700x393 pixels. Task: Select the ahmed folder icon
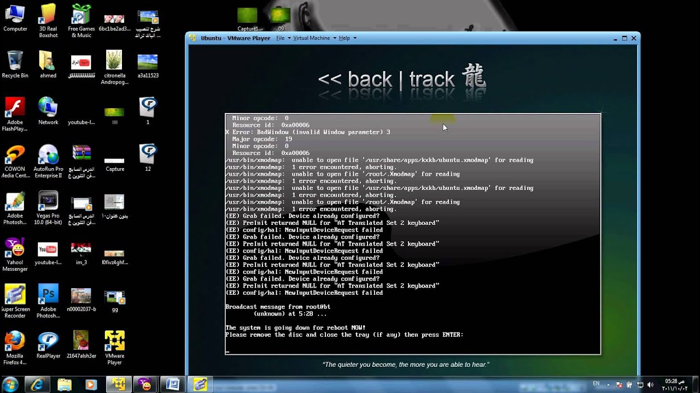pyautogui.click(x=48, y=64)
